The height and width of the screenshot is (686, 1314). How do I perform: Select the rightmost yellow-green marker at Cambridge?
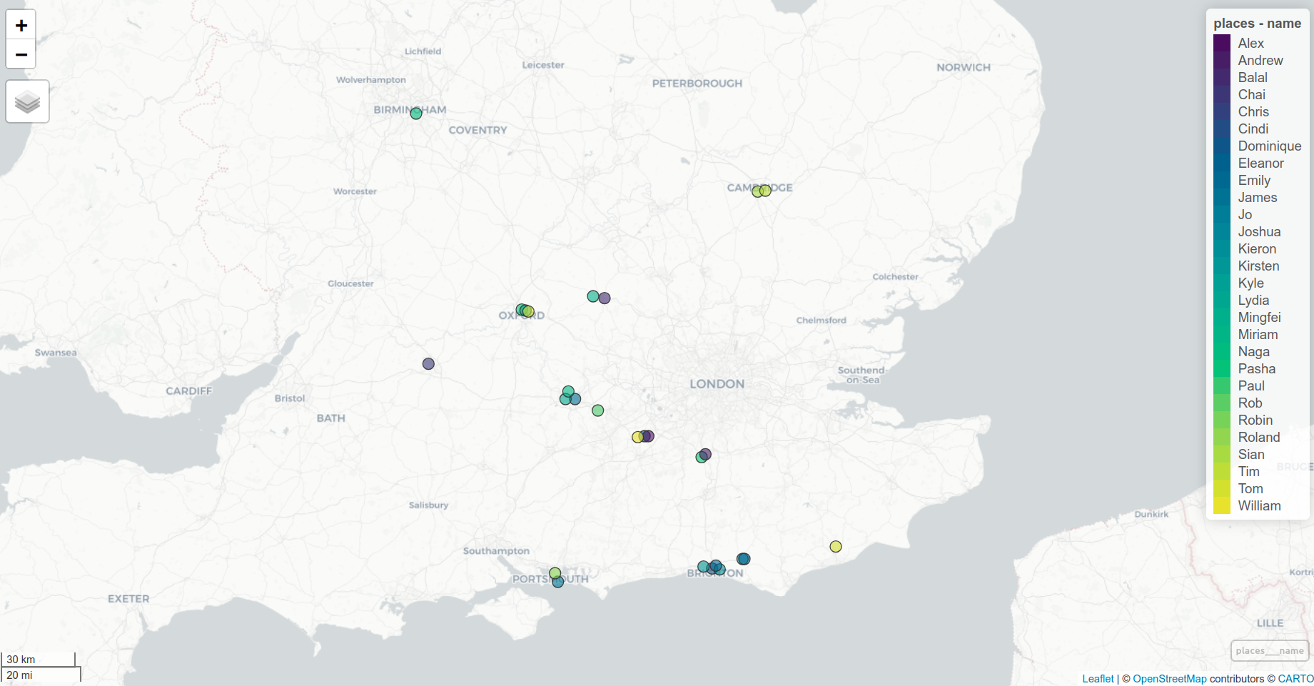767,191
